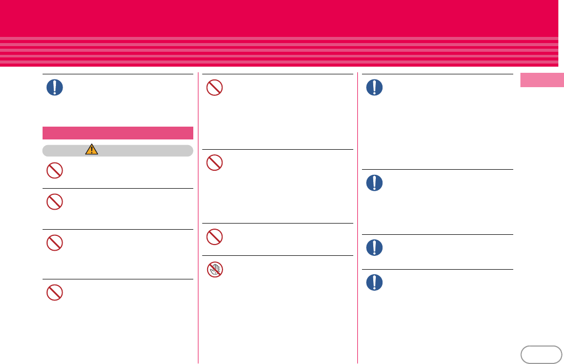Click the bottom prohibition icon in left column

(x=55, y=292)
